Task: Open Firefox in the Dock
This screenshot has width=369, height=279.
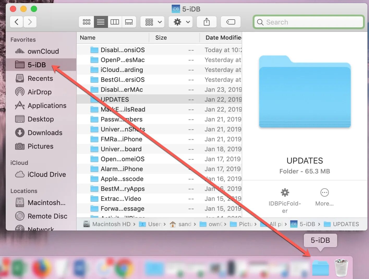Action: (x=42, y=268)
